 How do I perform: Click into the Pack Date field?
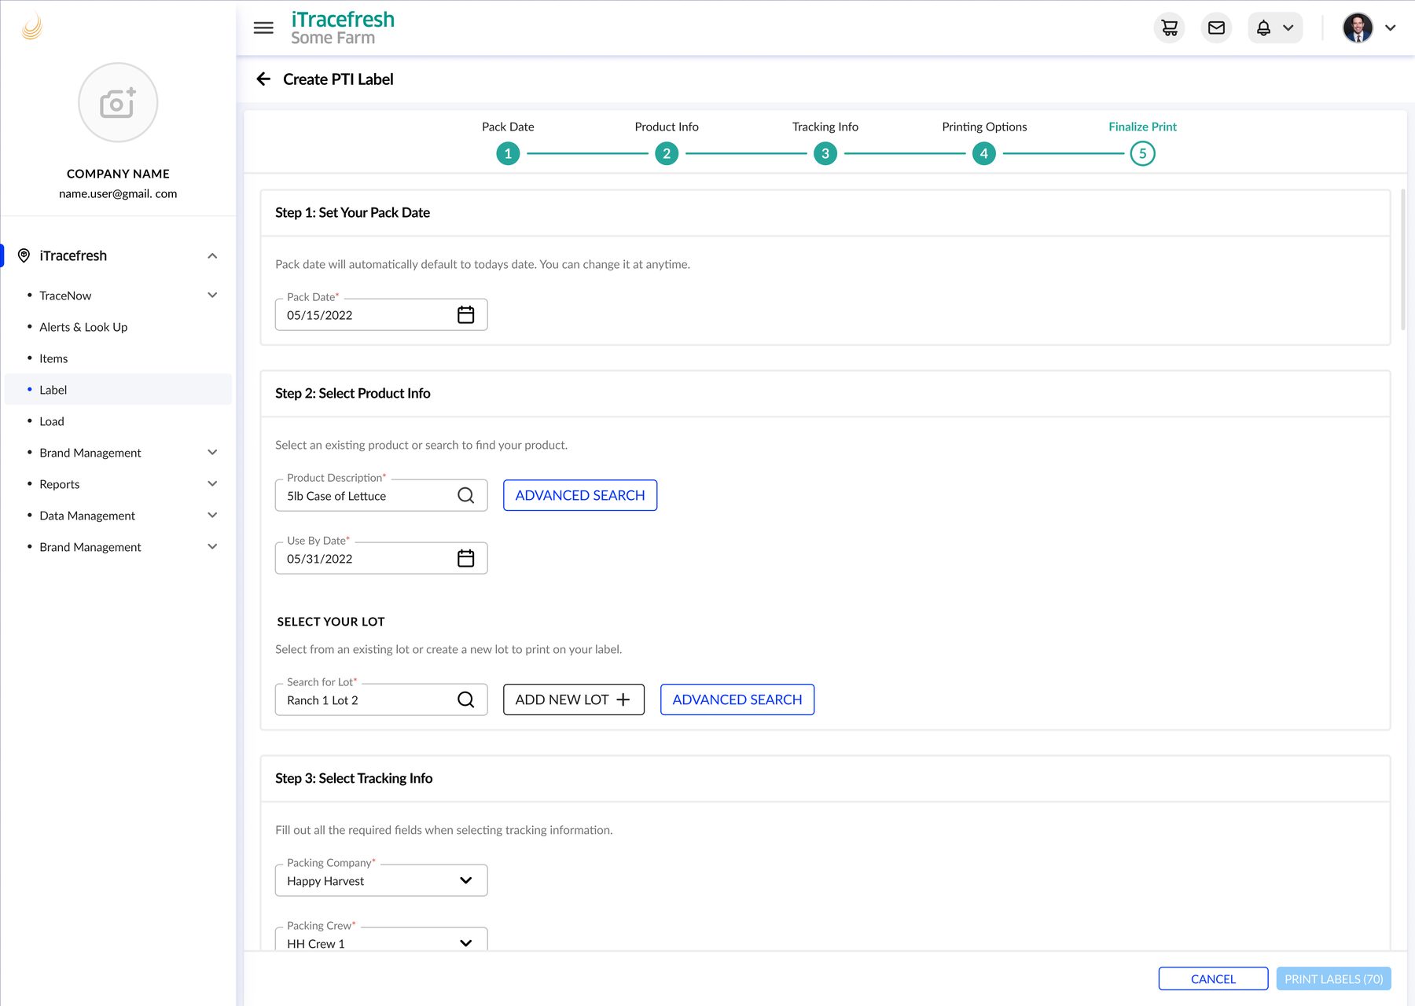pyautogui.click(x=381, y=315)
